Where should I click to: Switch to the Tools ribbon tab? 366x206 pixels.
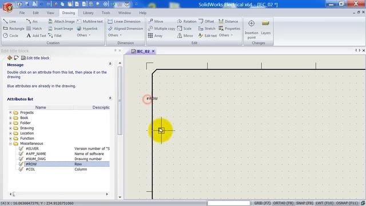point(106,13)
